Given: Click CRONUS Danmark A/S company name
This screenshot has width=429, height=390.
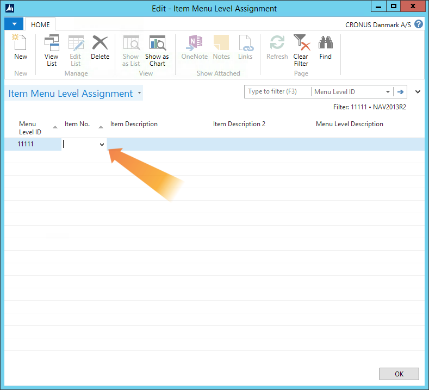Looking at the screenshot, I should click(378, 25).
